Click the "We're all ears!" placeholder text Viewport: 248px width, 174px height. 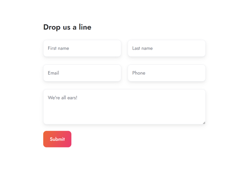click(63, 98)
